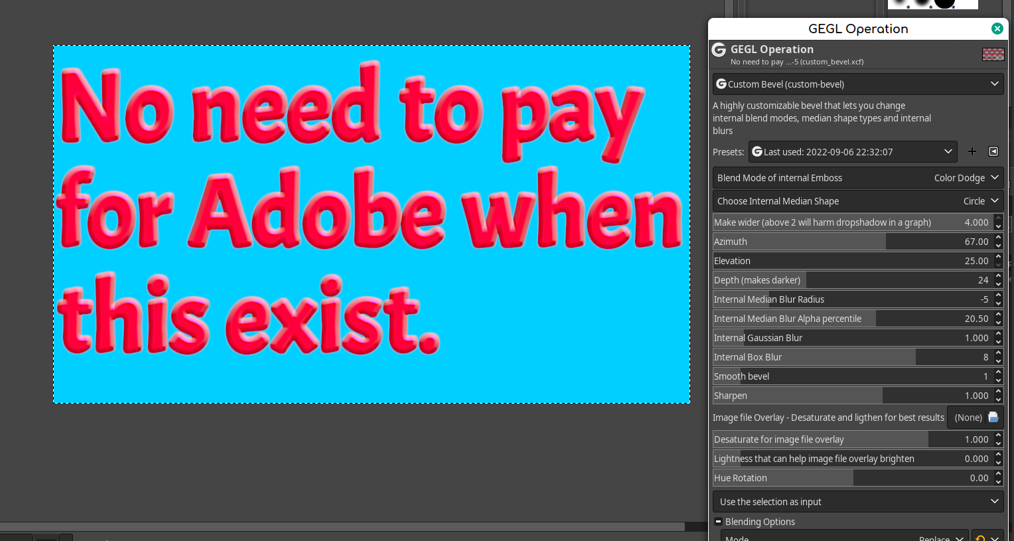Image resolution: width=1014 pixels, height=541 pixels.
Task: Open the Presets last used dropdown
Action: tap(853, 152)
